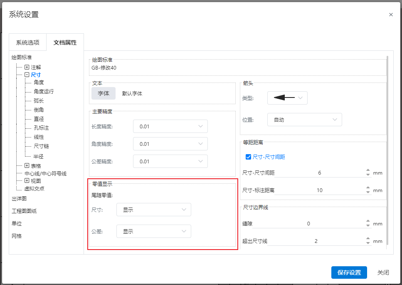The width and height of the screenshot is (402, 285).
Task: Expand the 表格 tree node
Action: click(x=27, y=165)
